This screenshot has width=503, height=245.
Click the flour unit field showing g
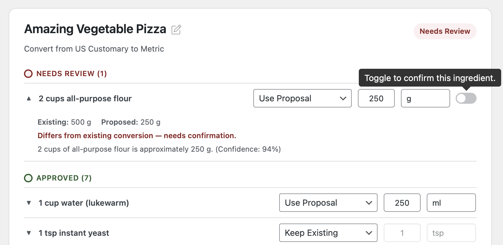[x=425, y=98]
